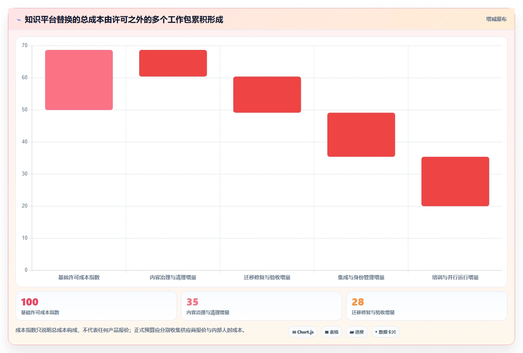
Task: Select the 内容治理与清理增量 waterfall bar
Action: point(173,63)
